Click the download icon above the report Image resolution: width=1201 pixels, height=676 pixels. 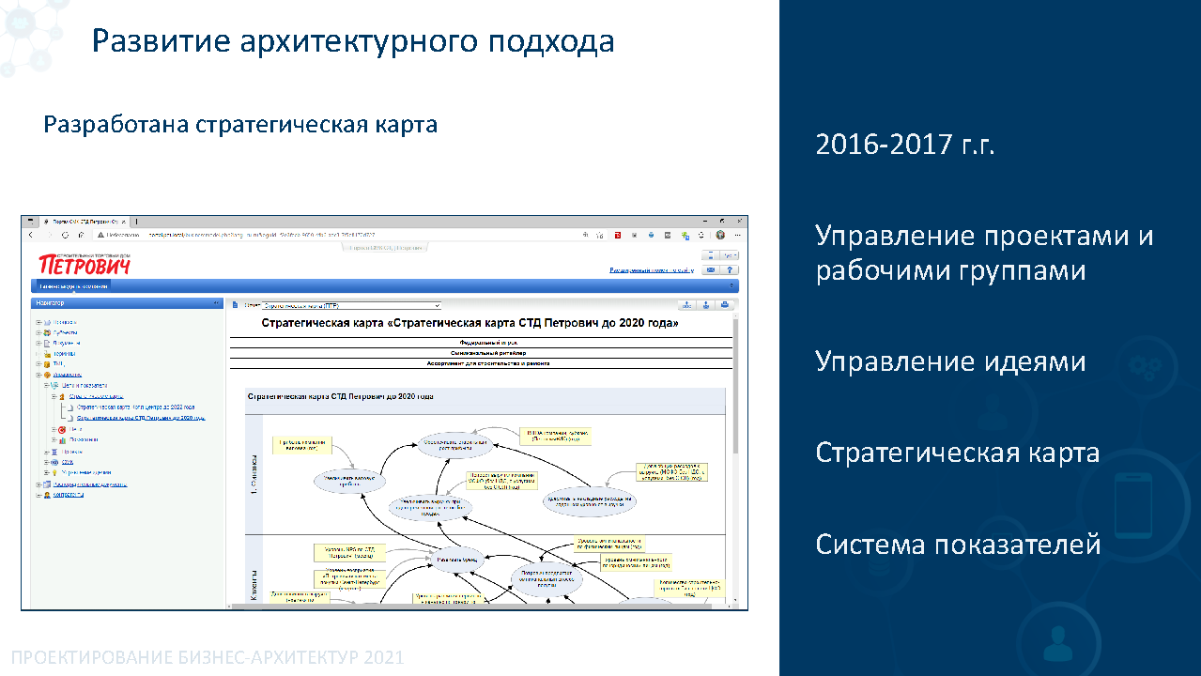tap(706, 304)
